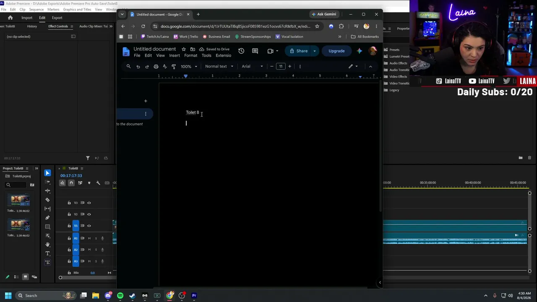The height and width of the screenshot is (302, 537).
Task: Open the File menu in Google Docs
Action: (137, 55)
